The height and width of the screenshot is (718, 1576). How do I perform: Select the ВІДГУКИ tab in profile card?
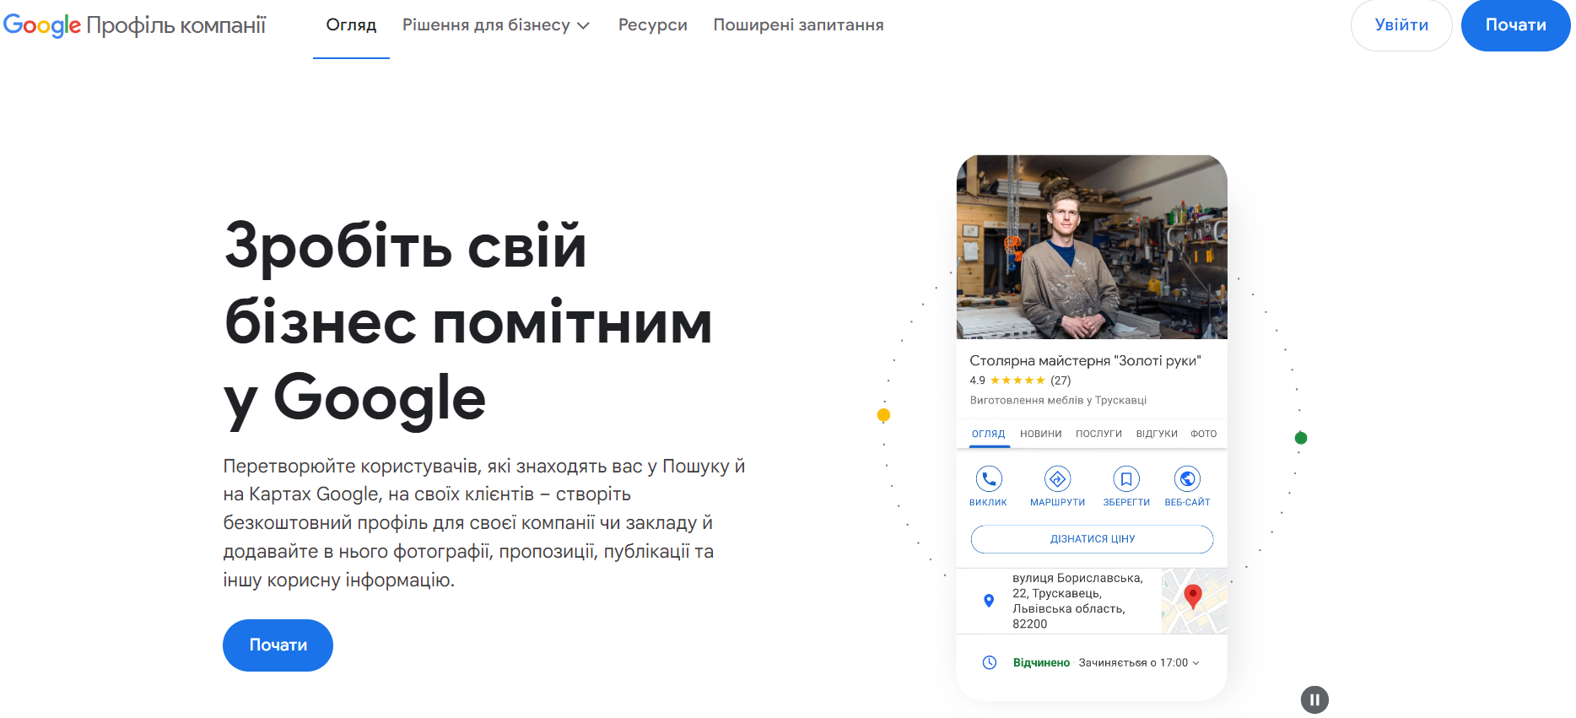[x=1157, y=434]
